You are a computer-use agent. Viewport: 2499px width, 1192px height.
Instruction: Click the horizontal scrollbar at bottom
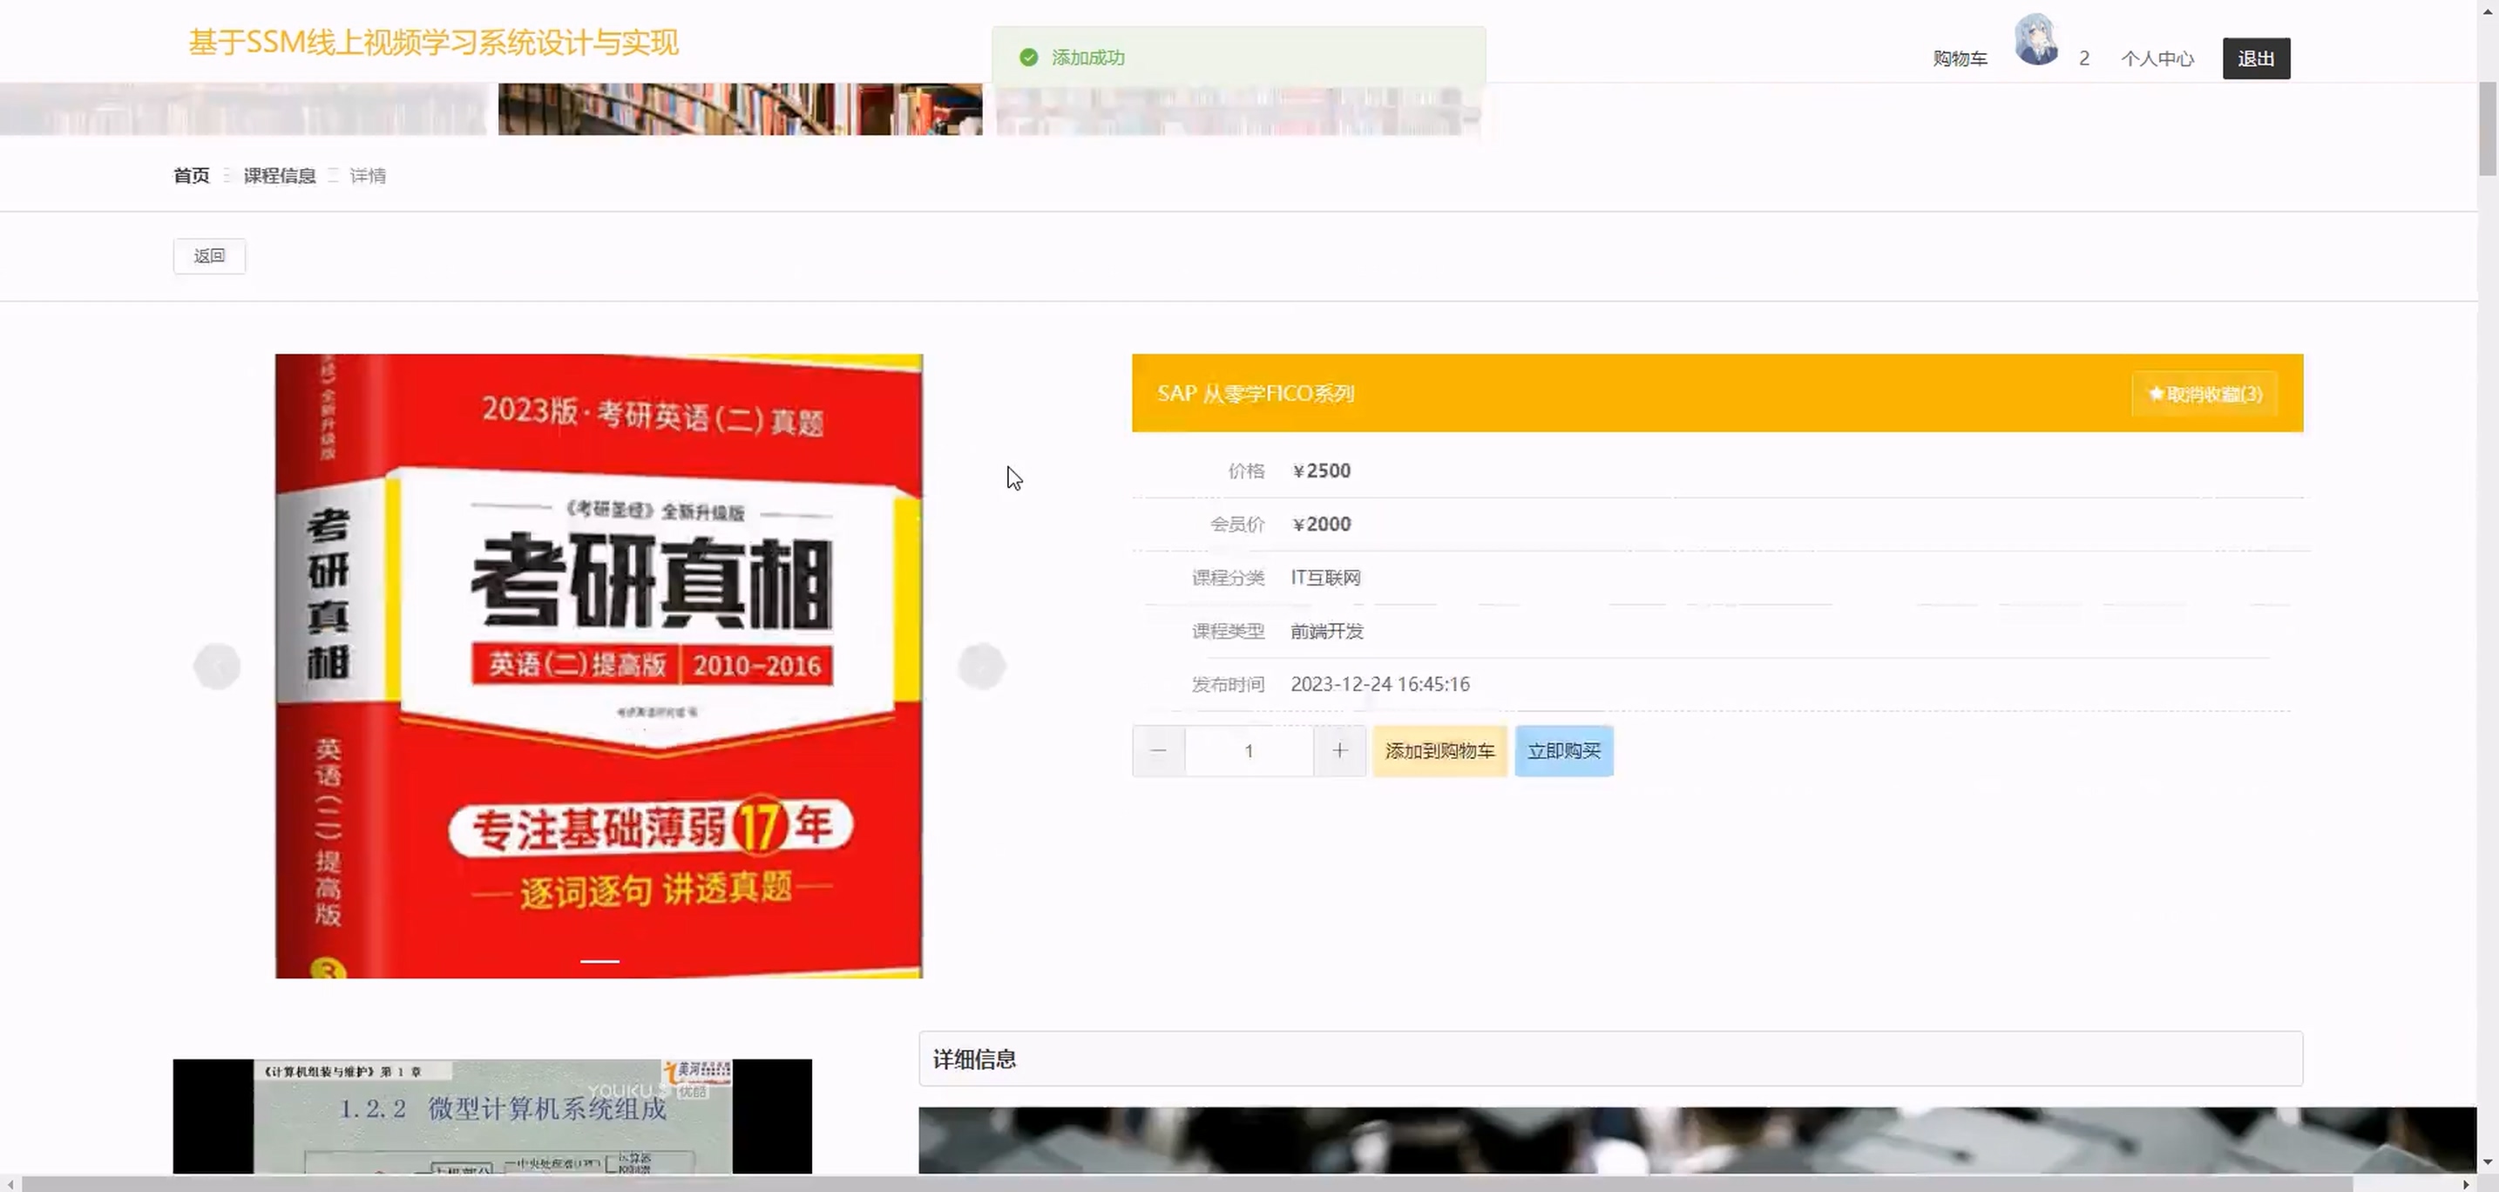pos(1187,1183)
